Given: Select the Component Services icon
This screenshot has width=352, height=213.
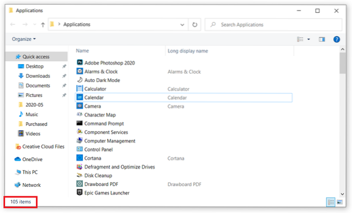Looking at the screenshot, I should click(x=79, y=132).
